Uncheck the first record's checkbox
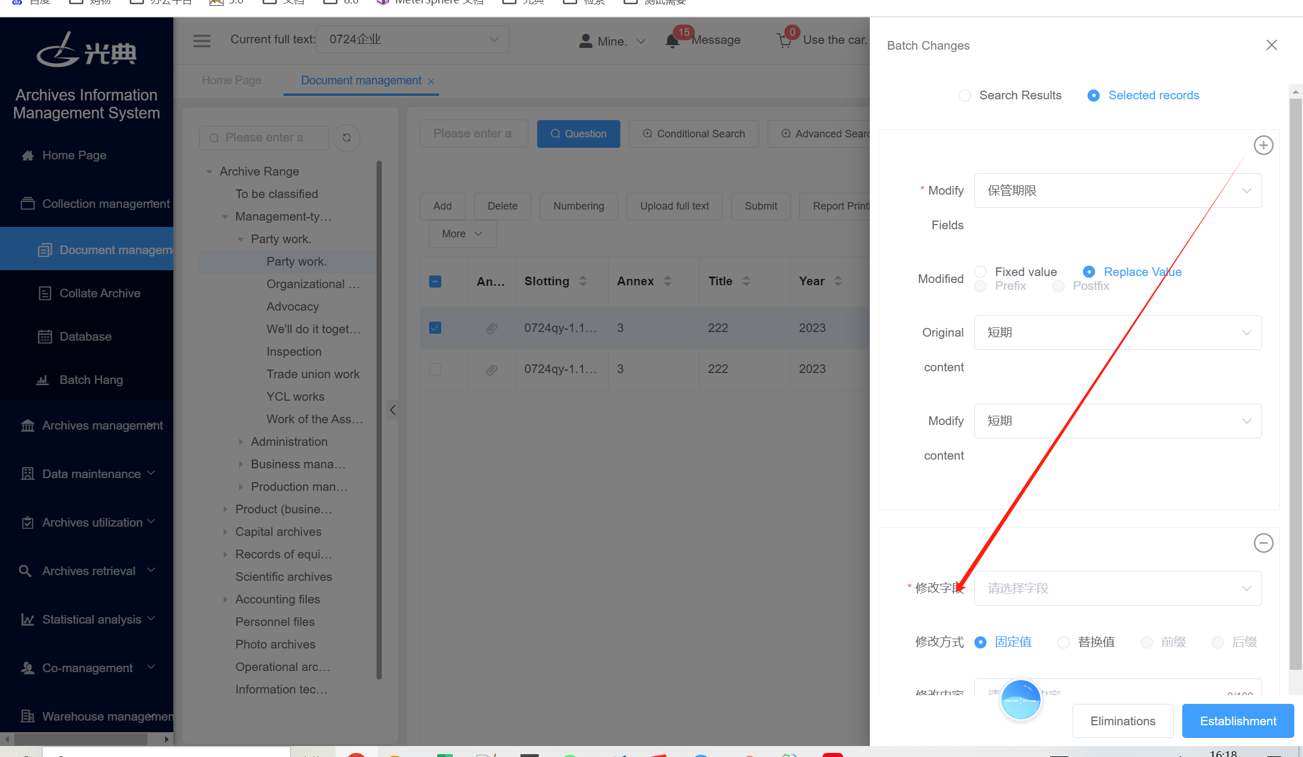Viewport: 1303px width, 757px height. pos(435,328)
